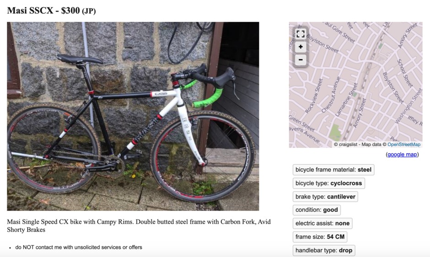Click the (JP) location label in title
Viewport: 430px width, 257px height.
point(89,11)
